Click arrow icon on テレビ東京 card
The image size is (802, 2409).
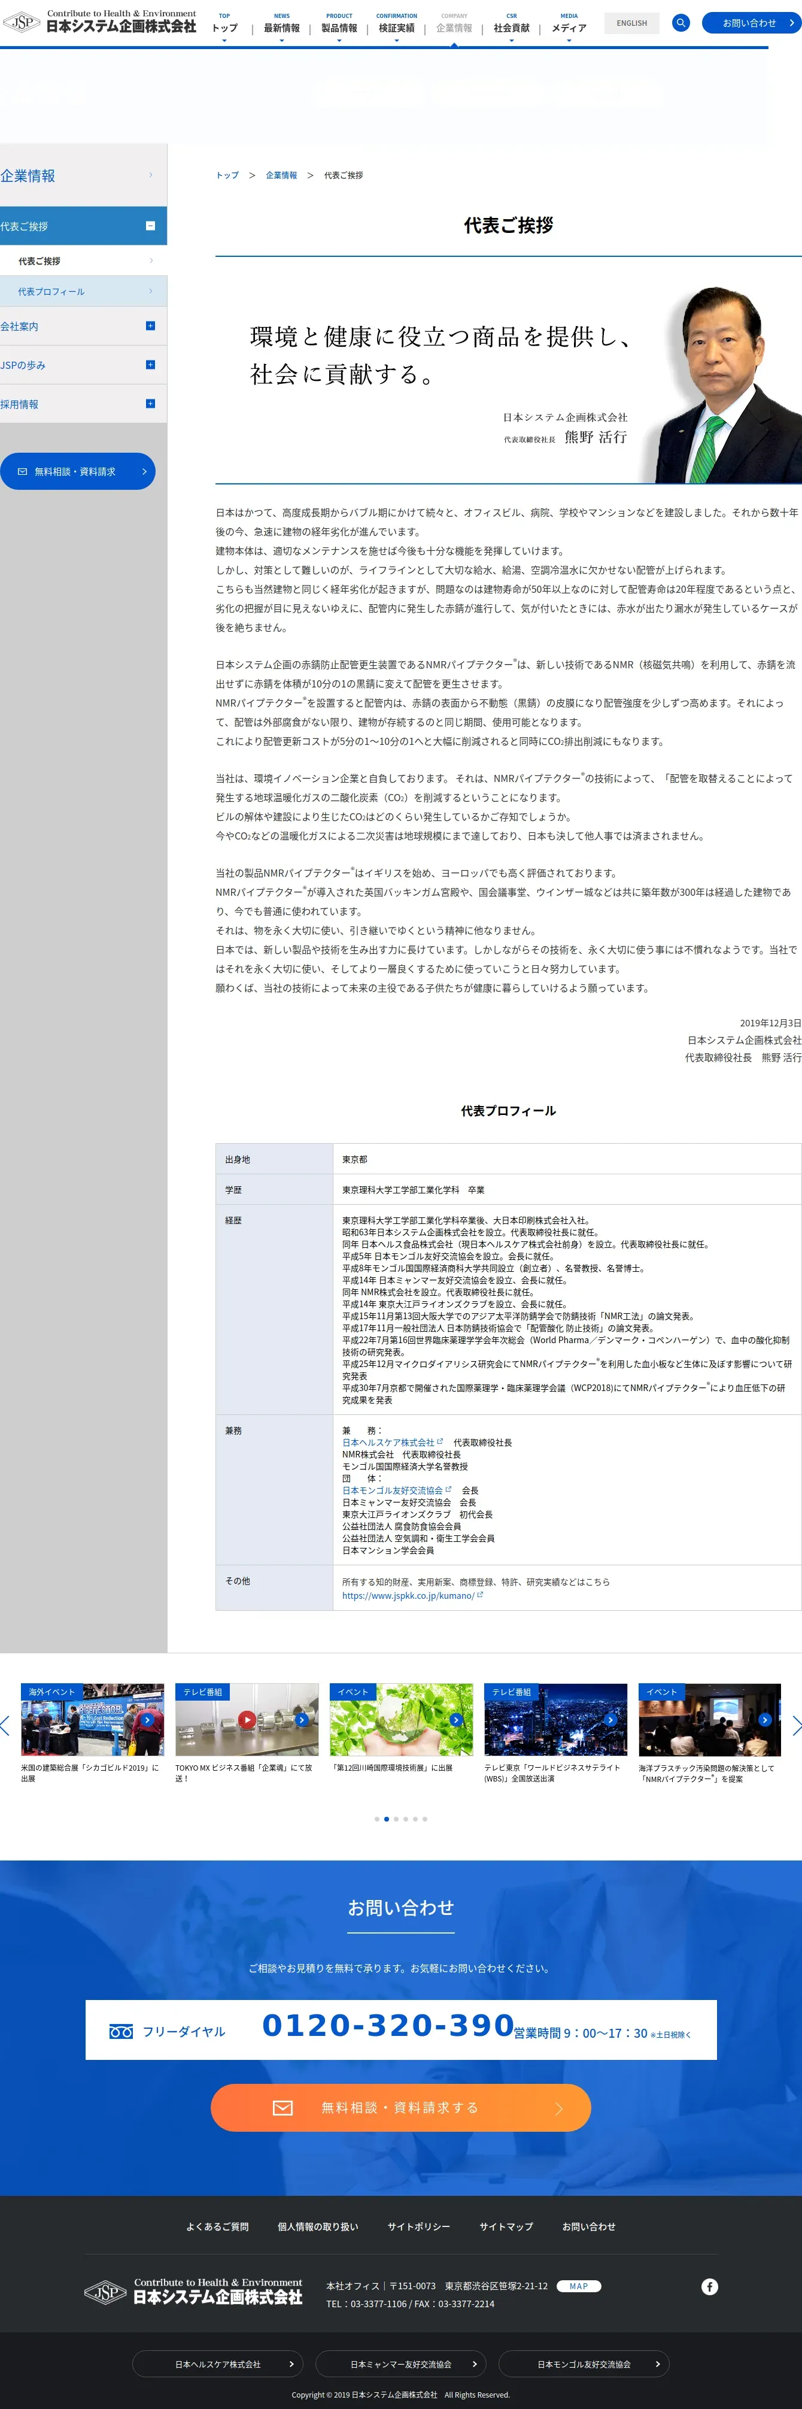coord(610,1720)
